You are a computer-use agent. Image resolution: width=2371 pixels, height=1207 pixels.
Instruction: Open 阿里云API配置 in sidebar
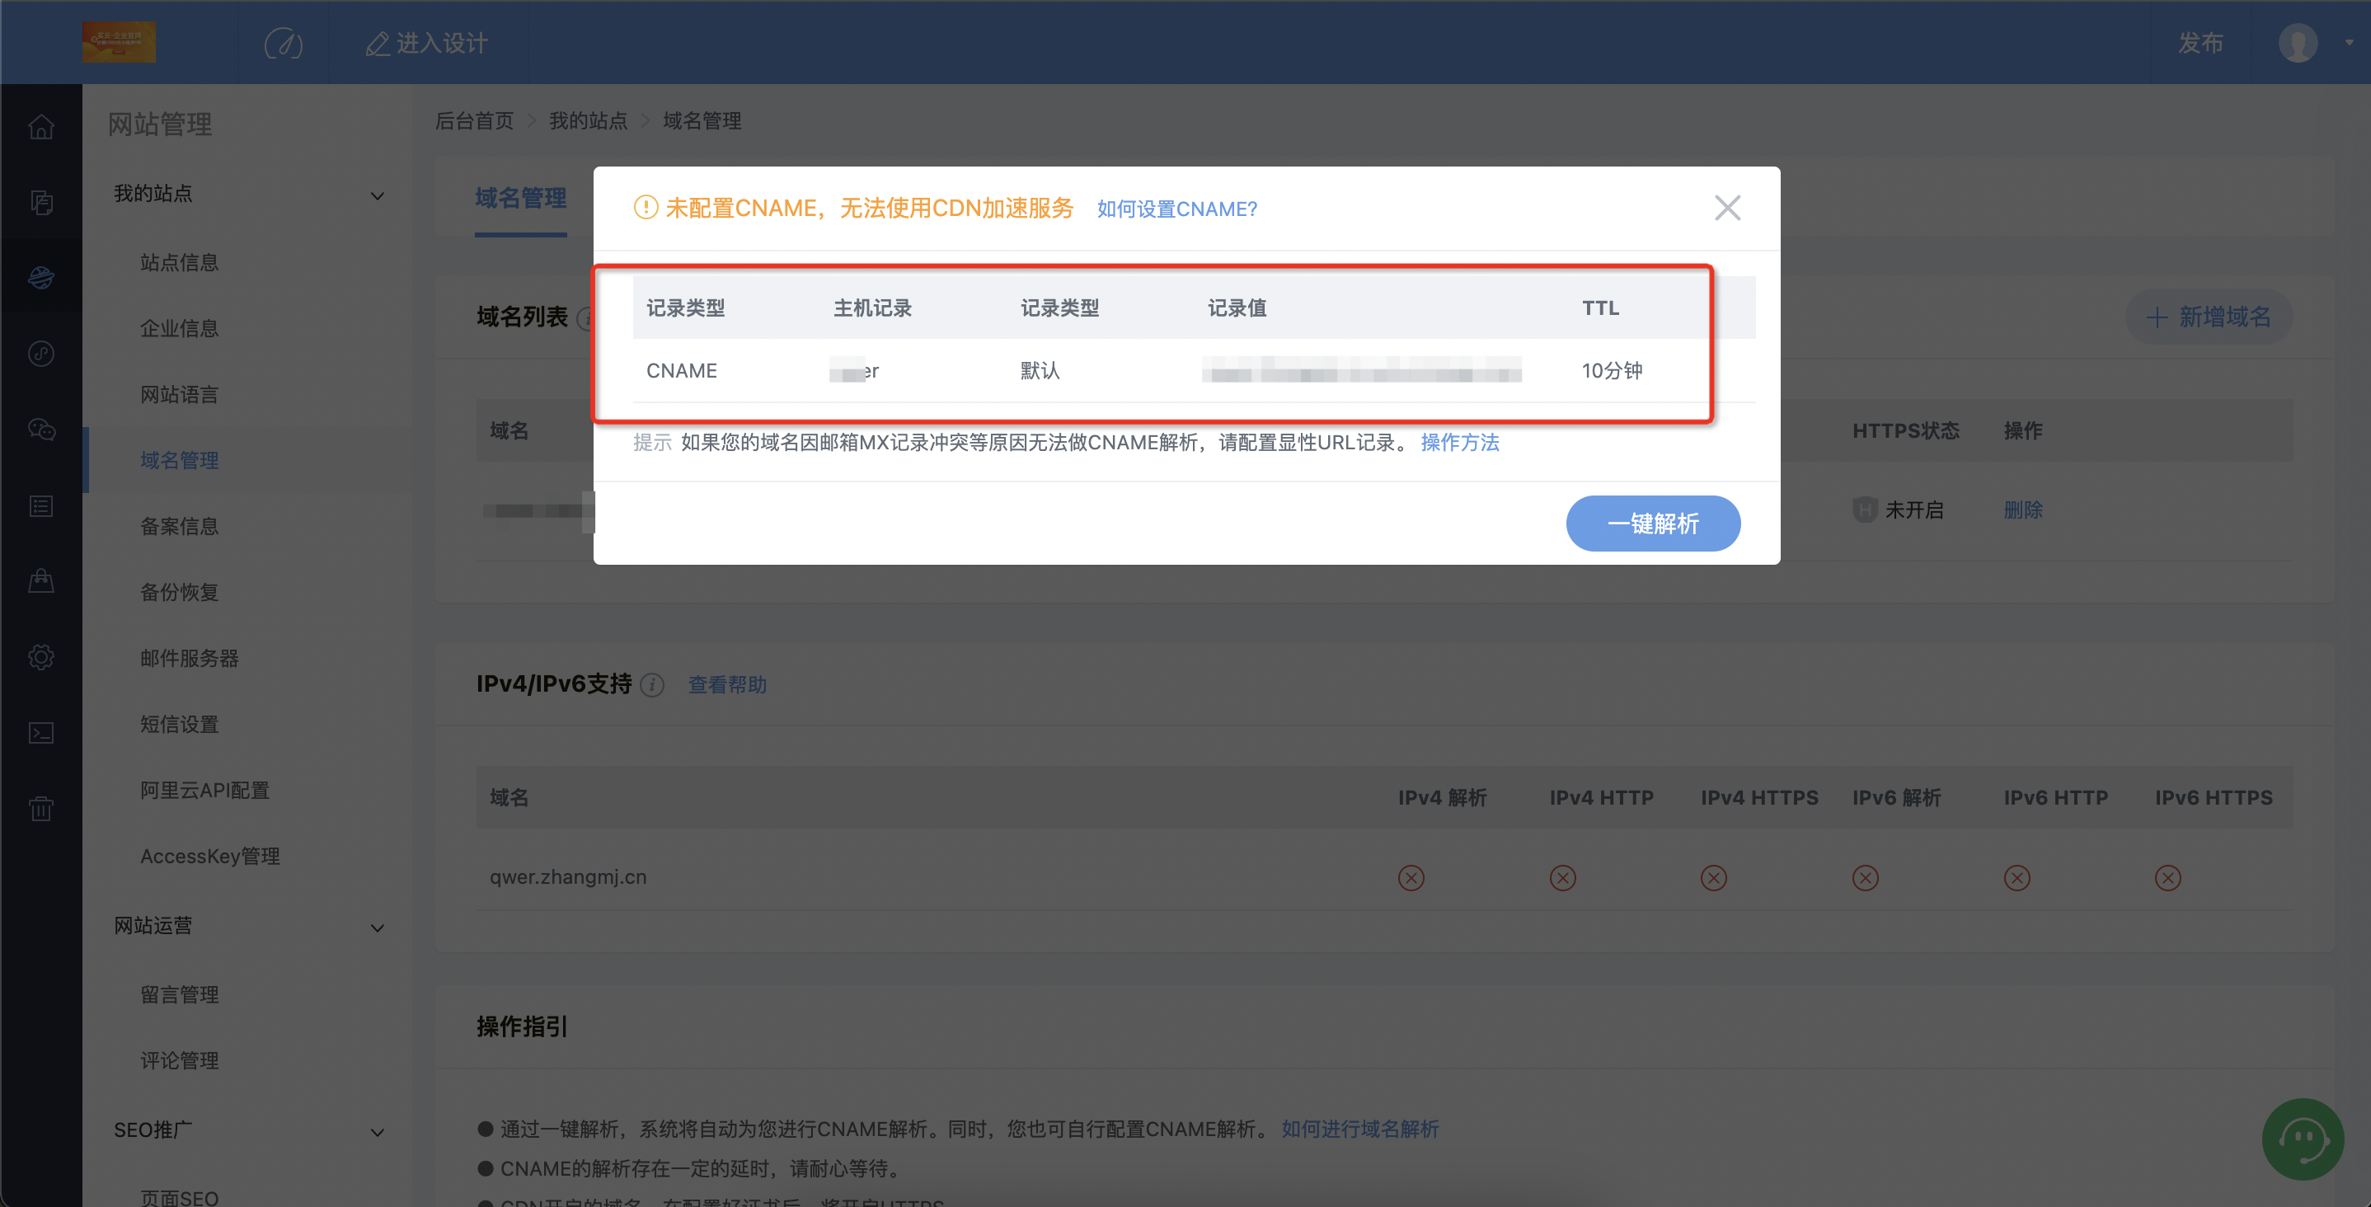click(x=204, y=791)
